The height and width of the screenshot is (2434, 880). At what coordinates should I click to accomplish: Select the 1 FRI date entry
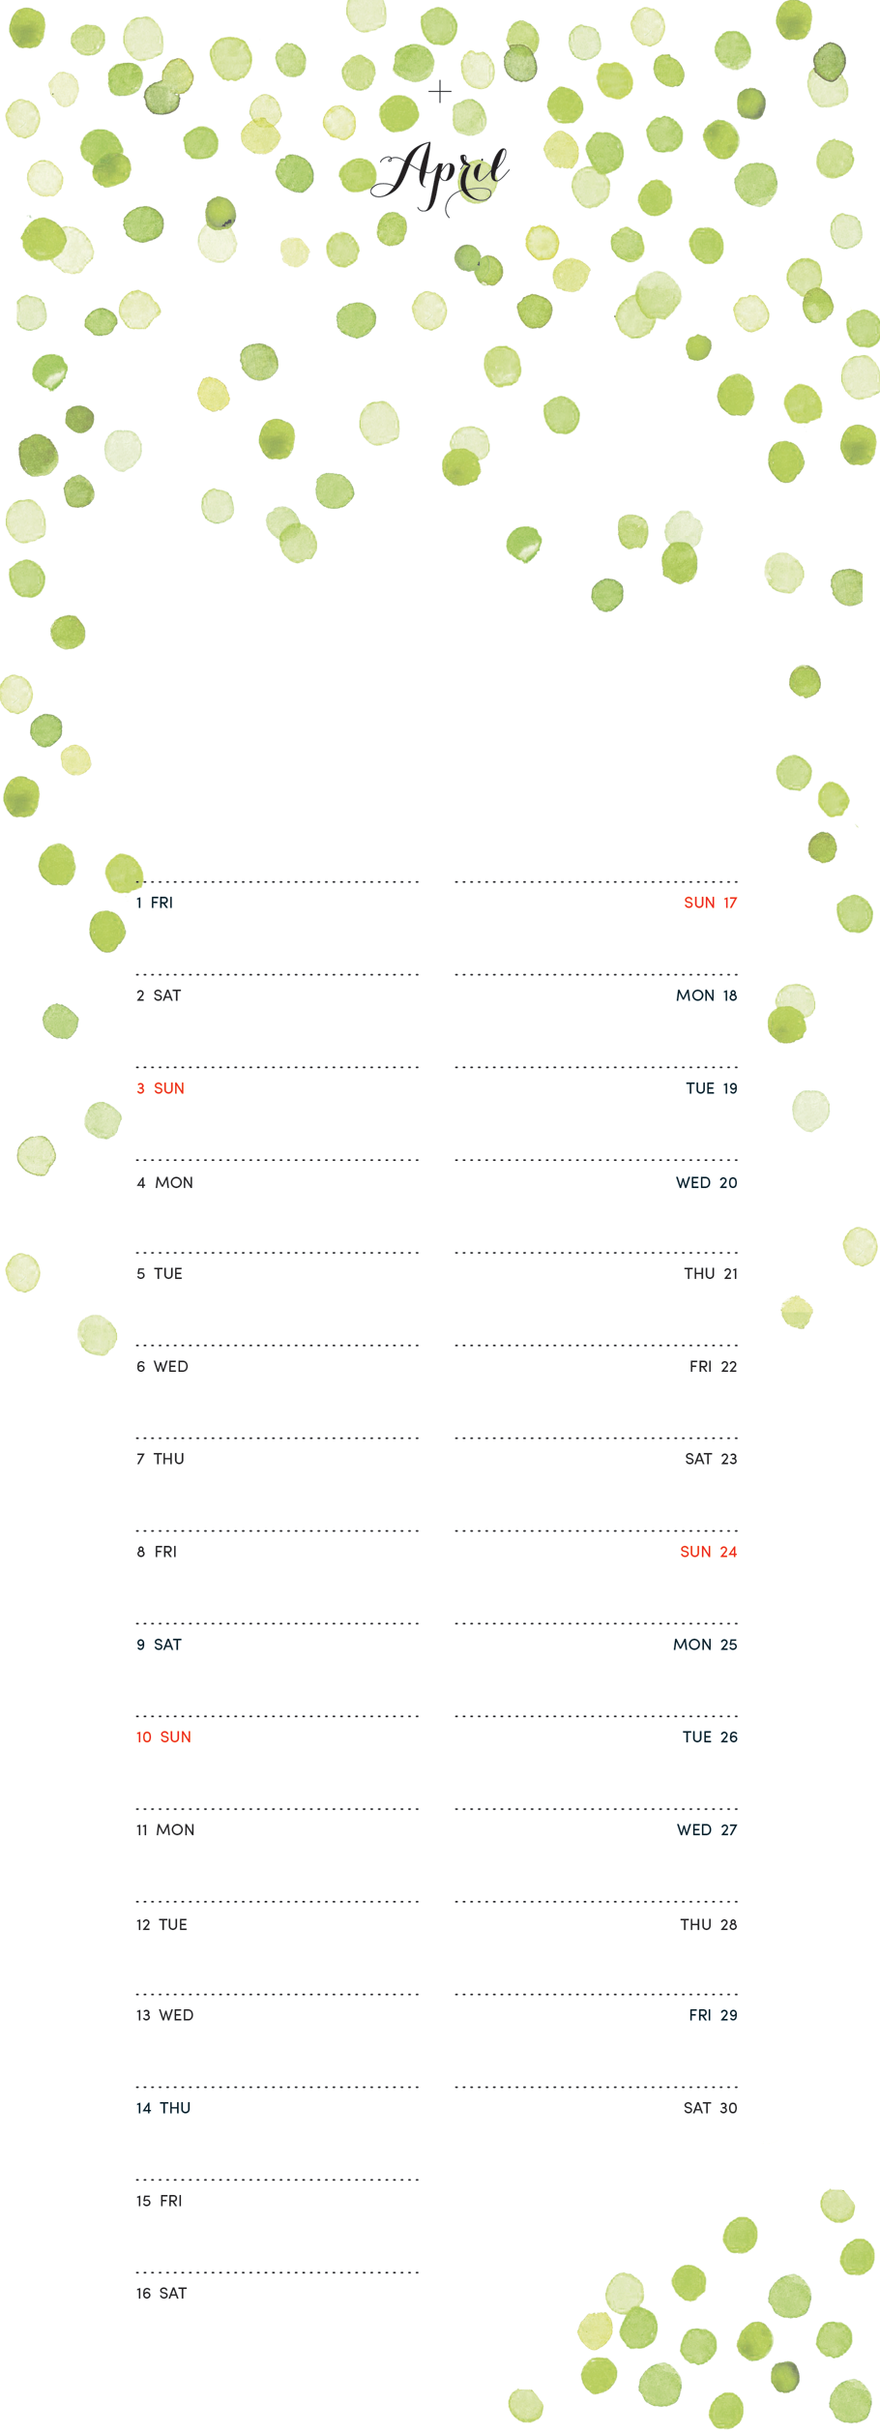point(155,903)
